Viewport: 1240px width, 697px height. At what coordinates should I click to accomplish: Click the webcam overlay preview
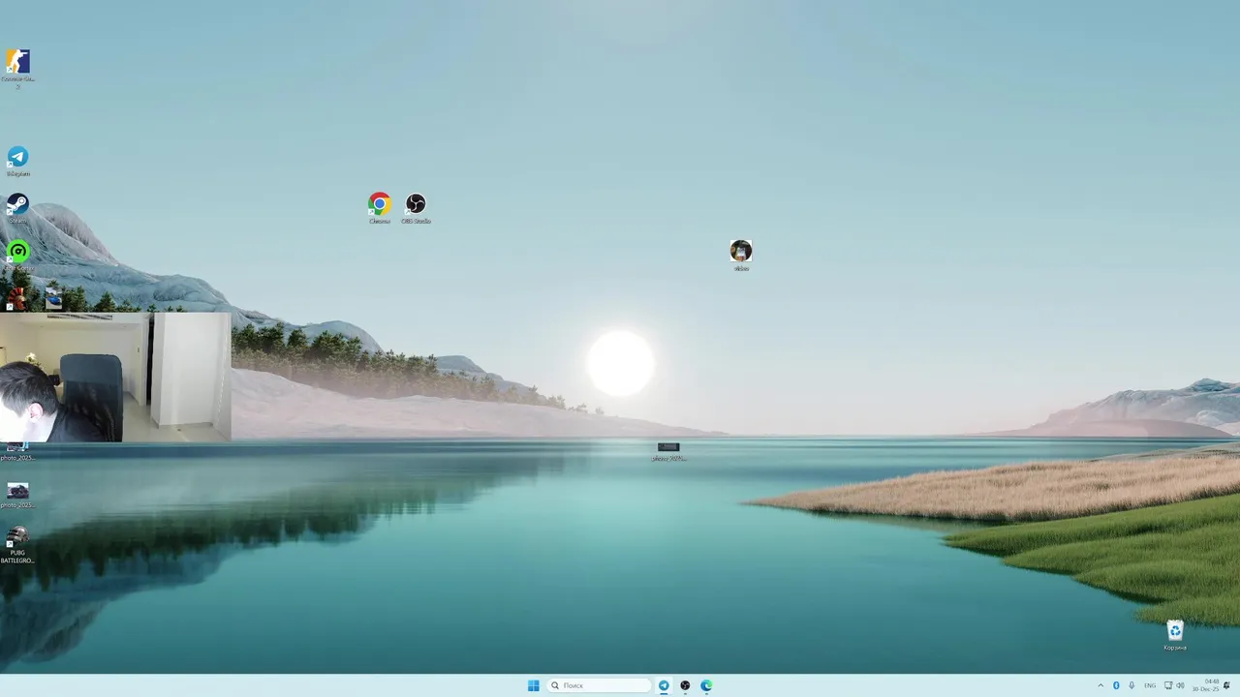[115, 377]
